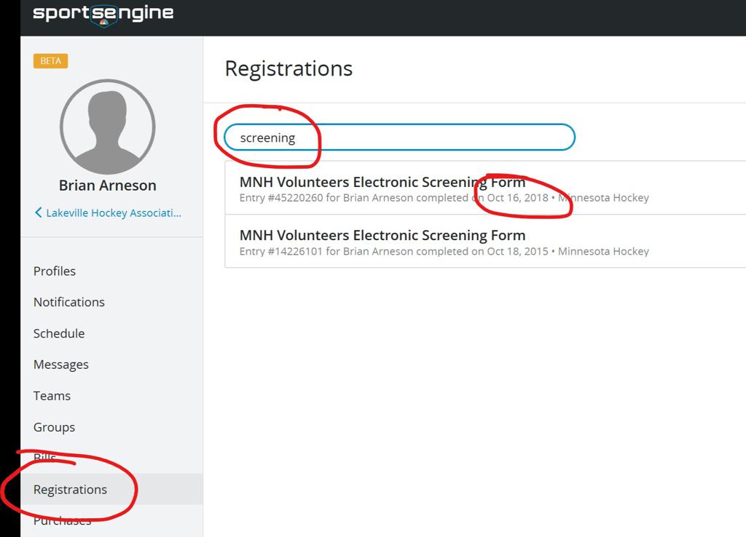Viewport: 746px width, 537px height.
Task: Open the Groups menu item
Action: click(x=54, y=427)
